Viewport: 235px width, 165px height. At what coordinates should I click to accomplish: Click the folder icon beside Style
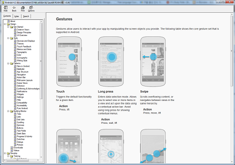[11, 38]
